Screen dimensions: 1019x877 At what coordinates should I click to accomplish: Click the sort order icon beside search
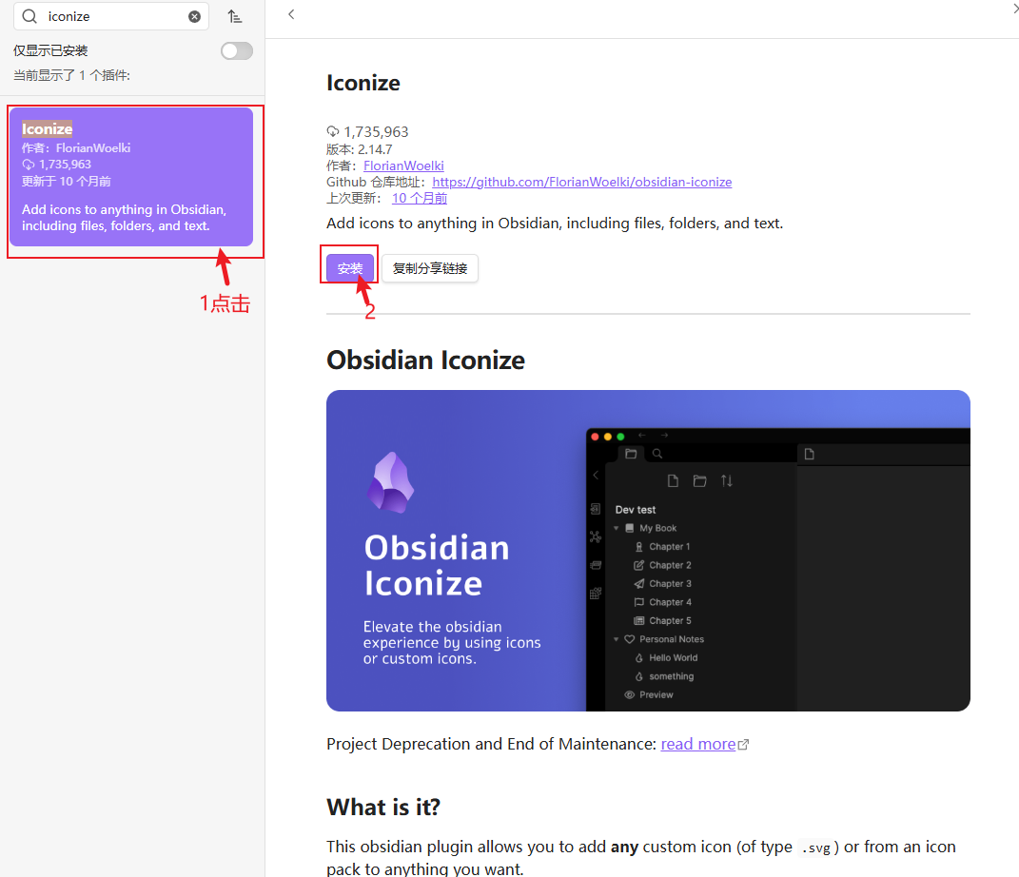[x=234, y=16]
